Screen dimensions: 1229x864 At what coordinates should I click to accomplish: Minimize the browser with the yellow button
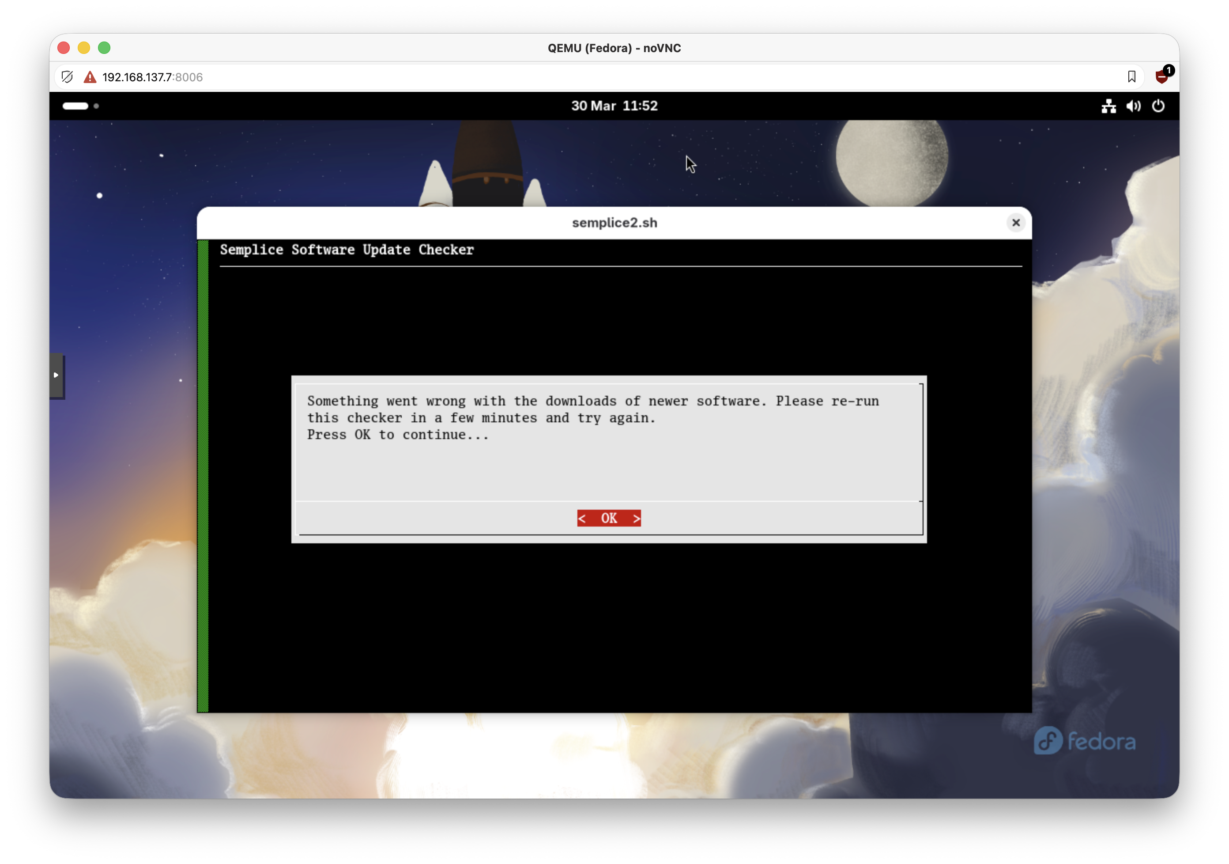[x=84, y=48]
